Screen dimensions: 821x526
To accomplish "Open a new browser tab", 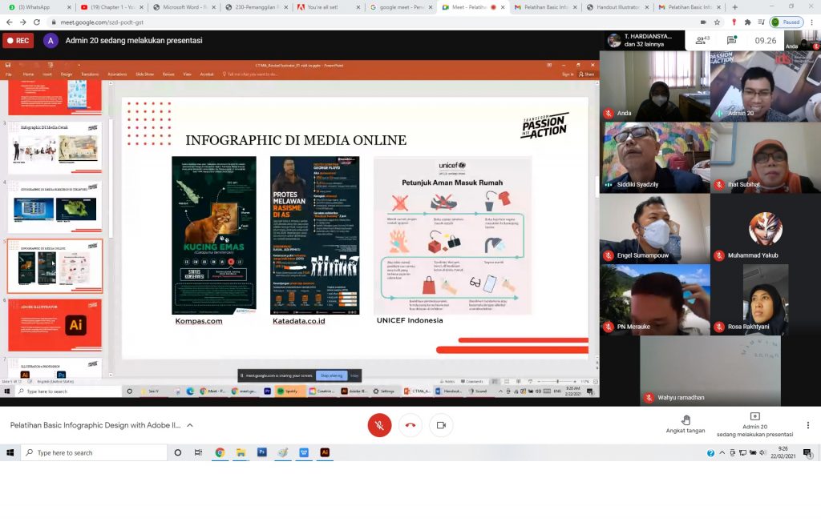I will 734,7.
